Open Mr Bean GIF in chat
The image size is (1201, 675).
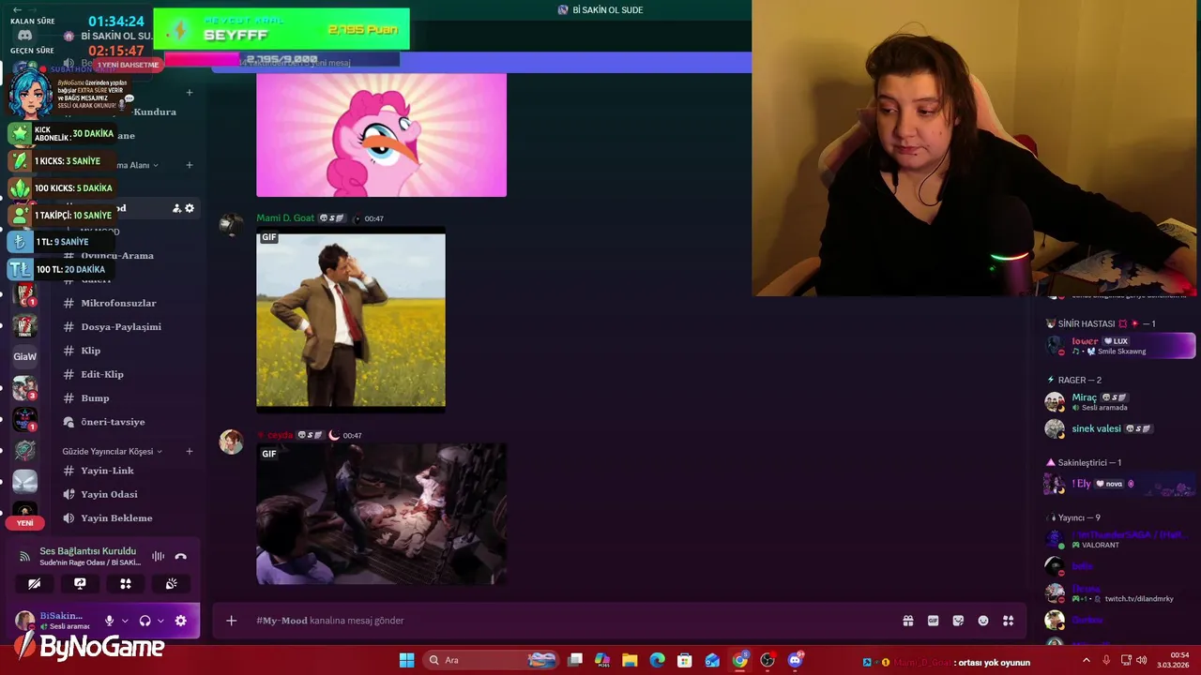[x=351, y=320]
